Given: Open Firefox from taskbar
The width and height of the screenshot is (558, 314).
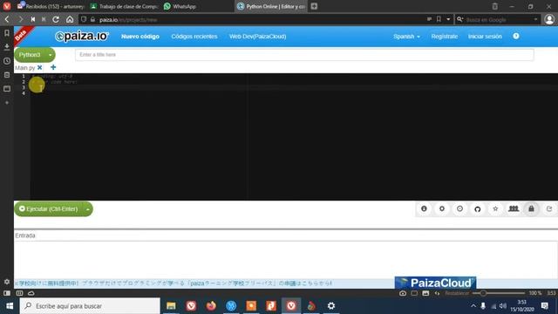Looking at the screenshot, I should tap(211, 306).
